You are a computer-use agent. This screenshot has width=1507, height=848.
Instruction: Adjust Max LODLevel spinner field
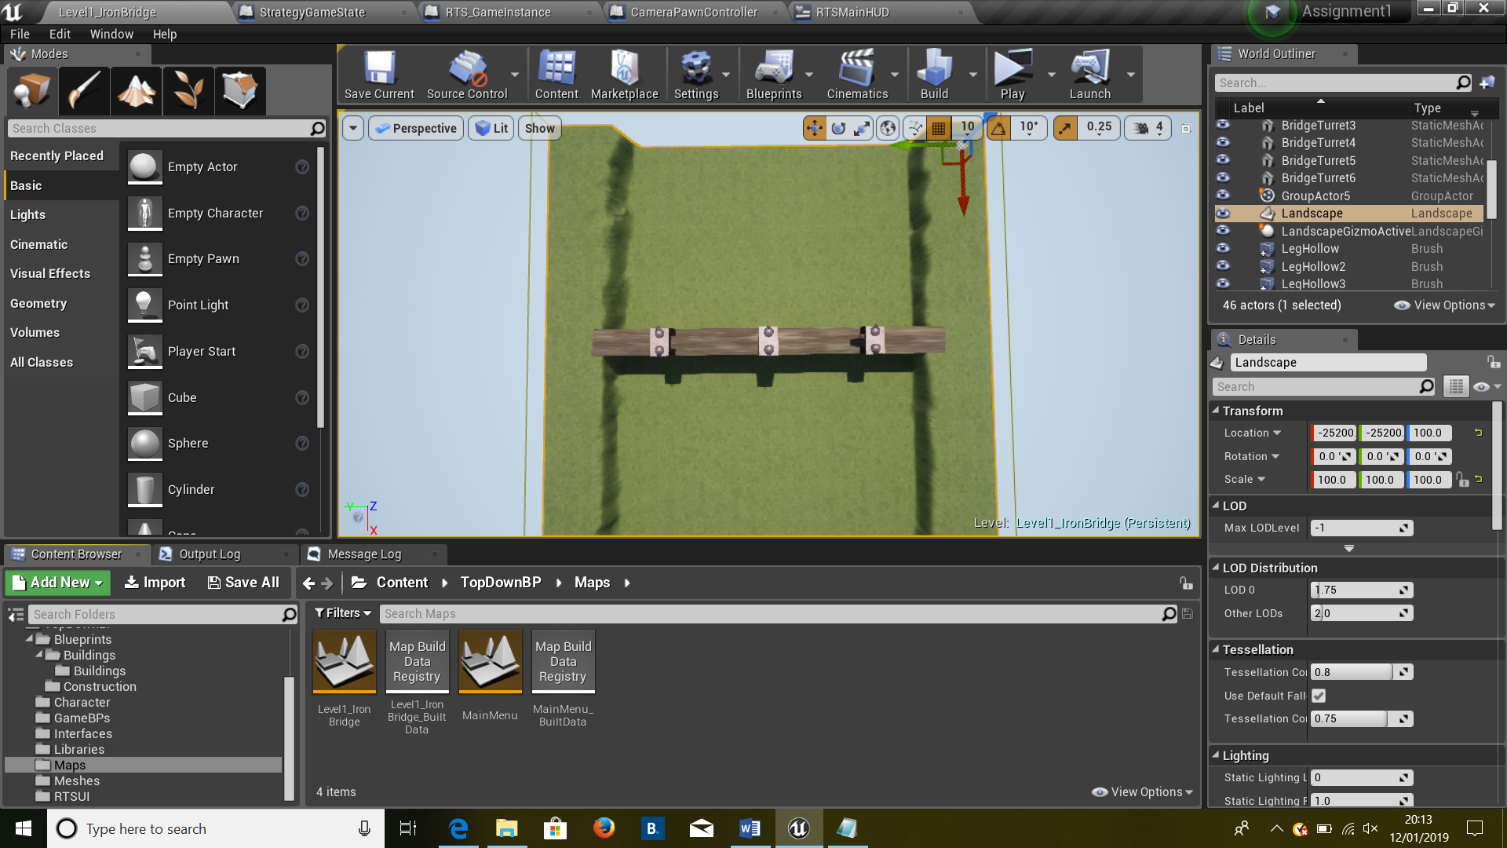pos(1361,528)
